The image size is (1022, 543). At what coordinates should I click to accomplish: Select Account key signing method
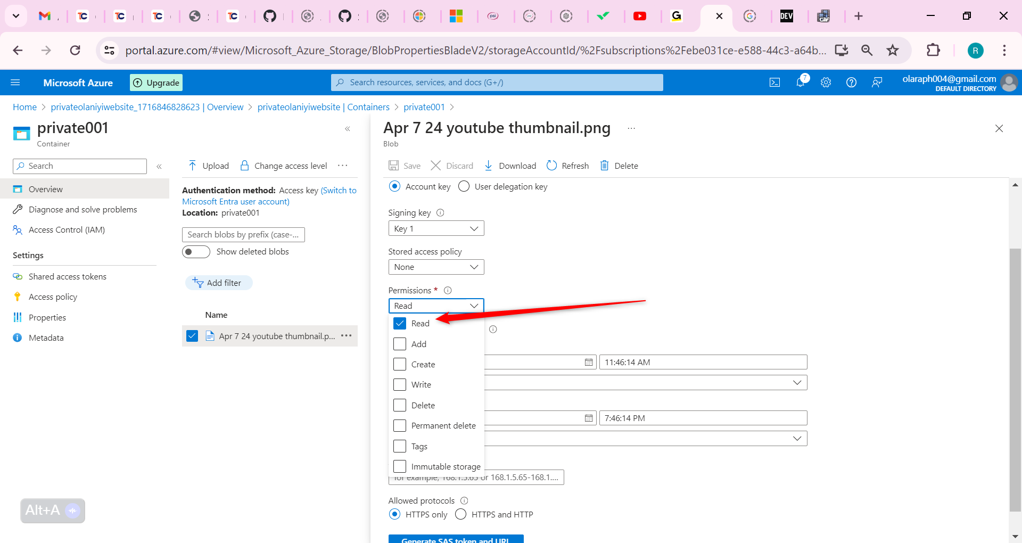coord(394,186)
